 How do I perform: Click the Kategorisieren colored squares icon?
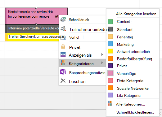click(63, 63)
